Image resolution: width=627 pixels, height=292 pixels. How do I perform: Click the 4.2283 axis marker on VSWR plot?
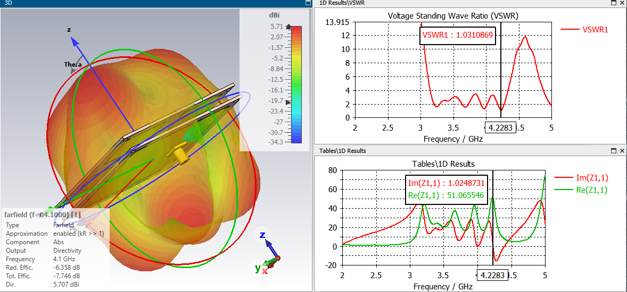point(500,128)
